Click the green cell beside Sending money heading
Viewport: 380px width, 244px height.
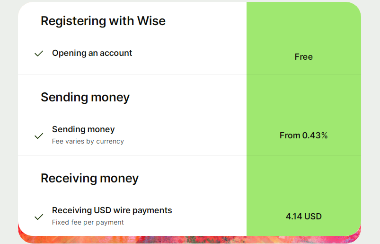[303, 98]
